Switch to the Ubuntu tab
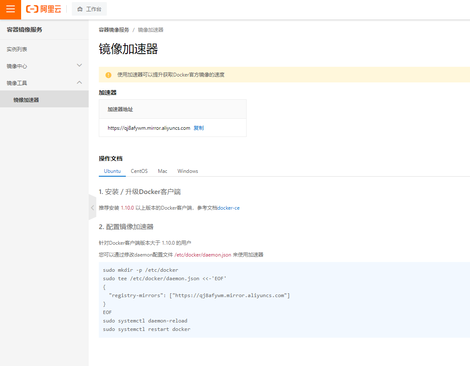 click(x=112, y=171)
